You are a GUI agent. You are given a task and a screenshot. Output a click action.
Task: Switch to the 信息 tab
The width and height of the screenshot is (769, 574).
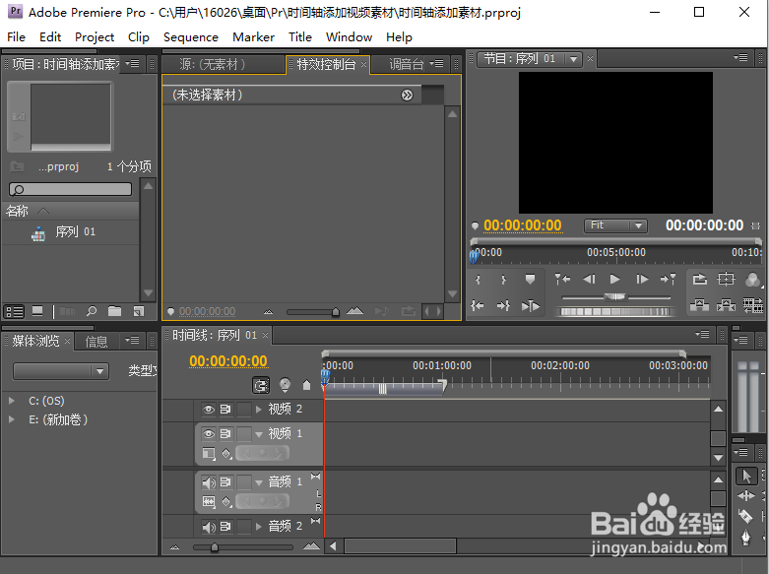point(96,342)
